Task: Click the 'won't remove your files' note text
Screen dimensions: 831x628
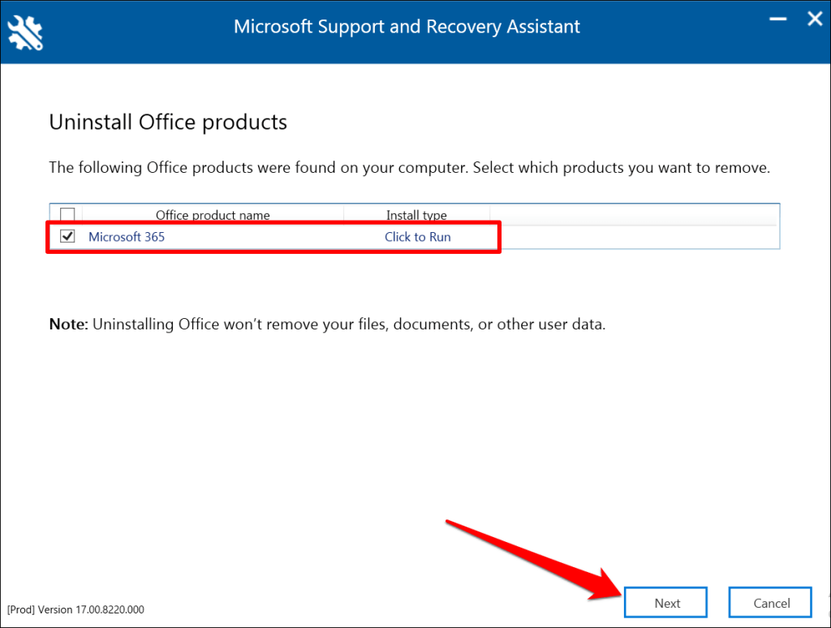Action: point(349,325)
